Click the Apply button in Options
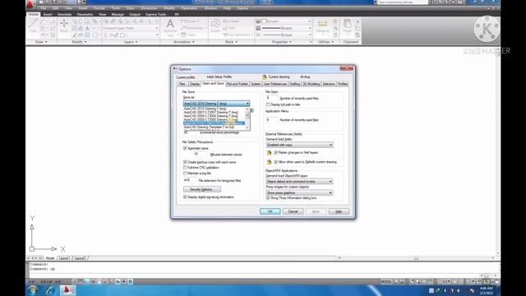The image size is (526, 296). (x=316, y=211)
